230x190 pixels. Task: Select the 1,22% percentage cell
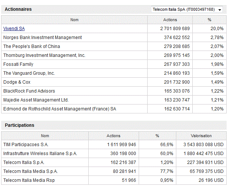click(217, 91)
